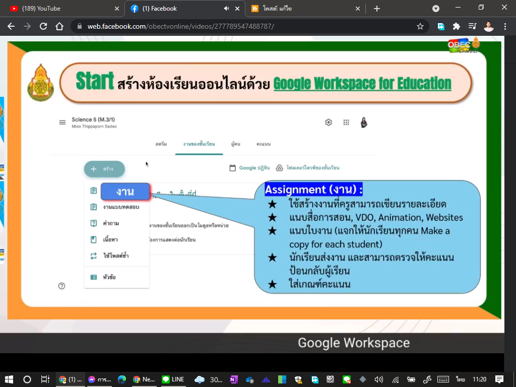
Task: Close the YouTube tab
Action: tap(117, 9)
